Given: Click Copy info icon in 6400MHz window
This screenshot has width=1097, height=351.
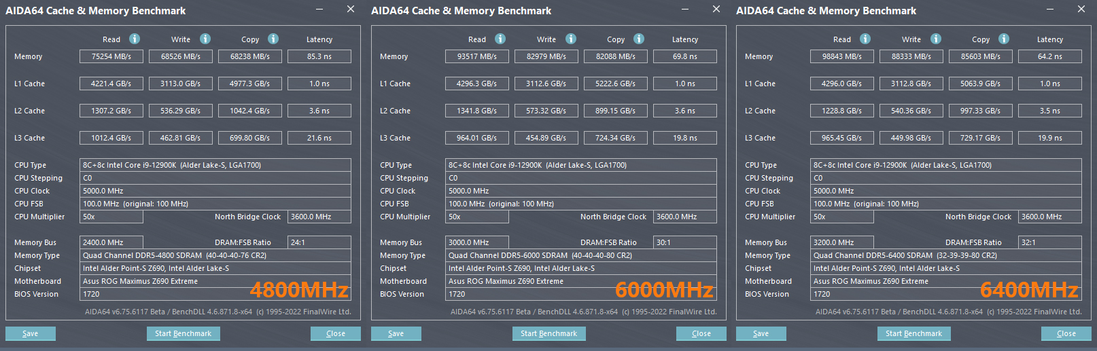Looking at the screenshot, I should 1004,39.
